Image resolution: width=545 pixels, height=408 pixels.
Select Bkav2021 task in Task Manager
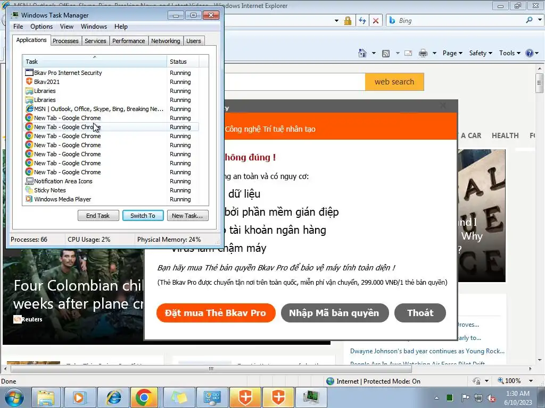(x=111, y=82)
